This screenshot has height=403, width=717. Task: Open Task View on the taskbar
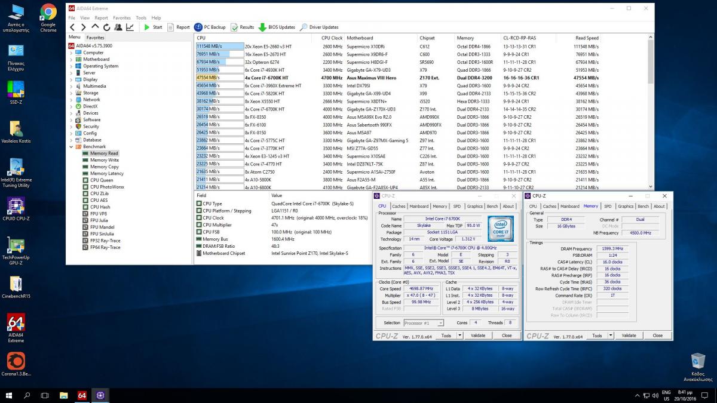(x=45, y=395)
